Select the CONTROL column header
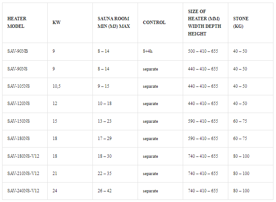The width and height of the screenshot is (276, 202). click(154, 22)
